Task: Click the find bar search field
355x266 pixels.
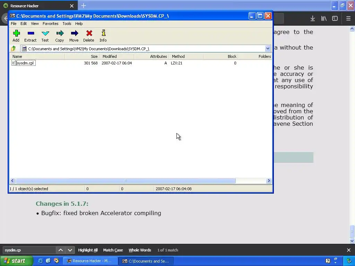Action: (x=29, y=250)
